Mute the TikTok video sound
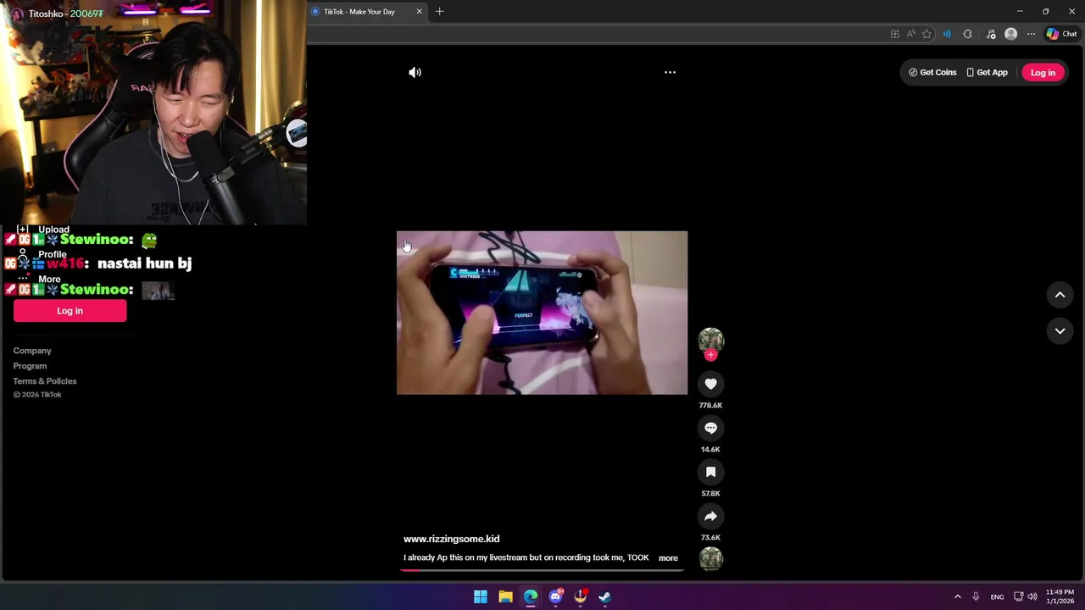 pos(415,72)
